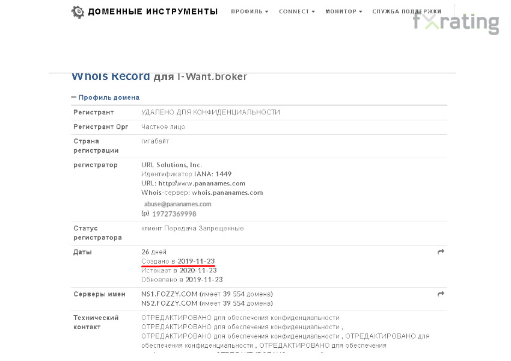Click the УДАЛЕНО ДЛЯ КОНФИДЕНЦИАЛЬНОСТИ registrant value
Viewport: 511px width, 361px height.
pos(210,112)
